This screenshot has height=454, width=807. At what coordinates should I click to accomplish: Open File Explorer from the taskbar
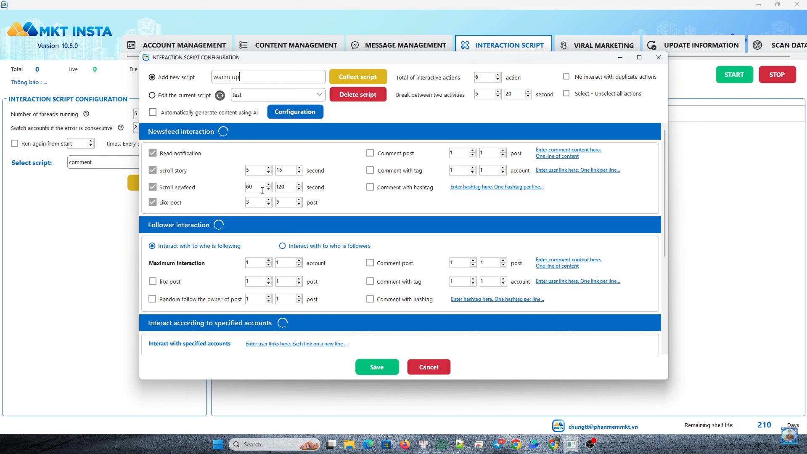(x=349, y=444)
